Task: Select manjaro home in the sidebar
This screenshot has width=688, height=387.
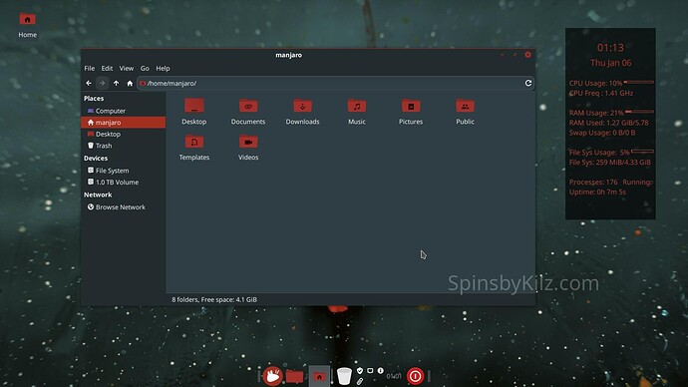Action: point(124,123)
